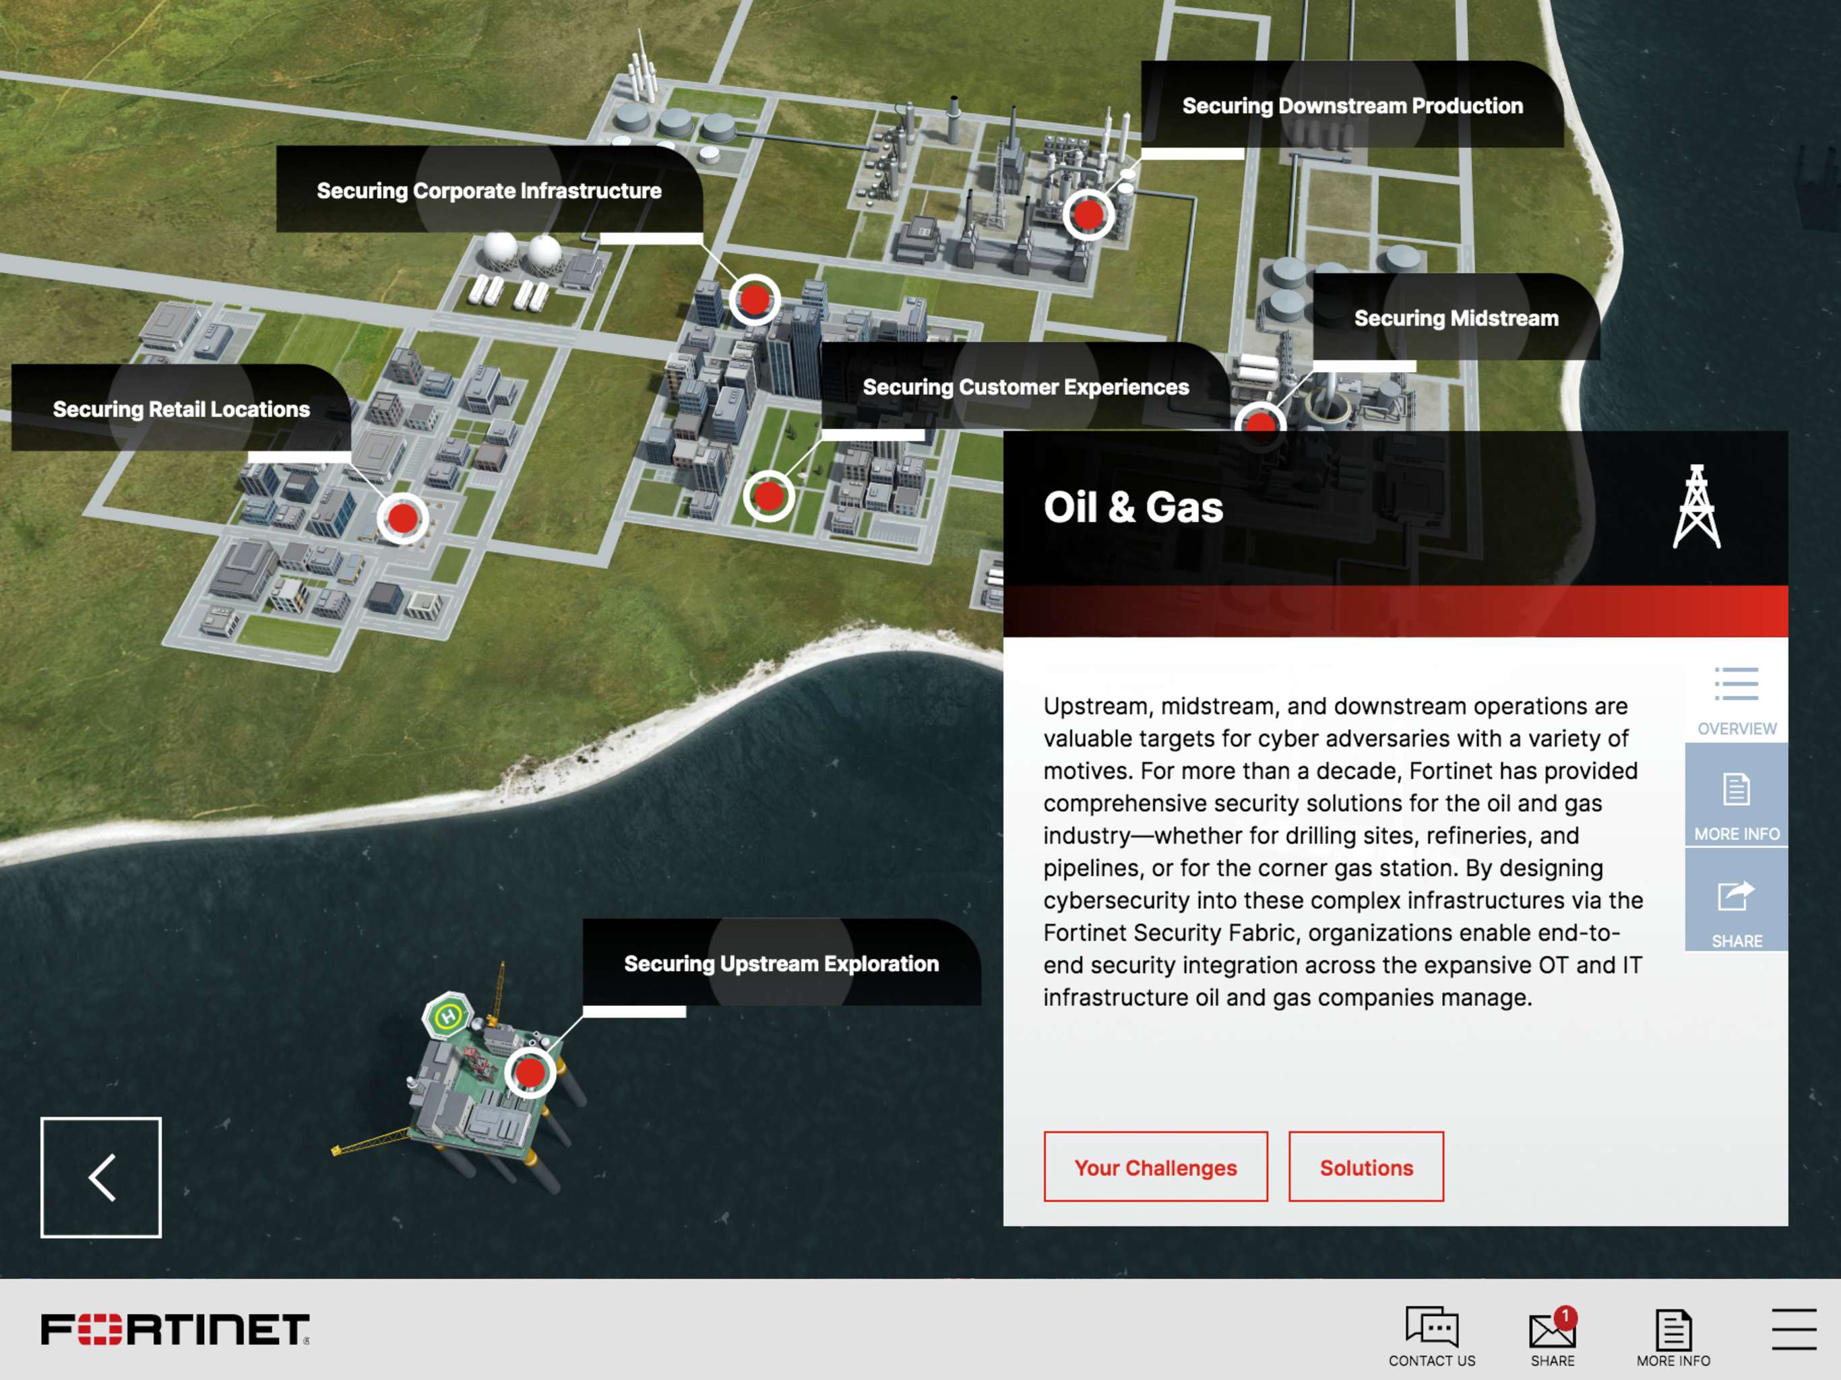Image resolution: width=1841 pixels, height=1380 pixels.
Task: Click Securing Midstream label
Action: 1456,318
